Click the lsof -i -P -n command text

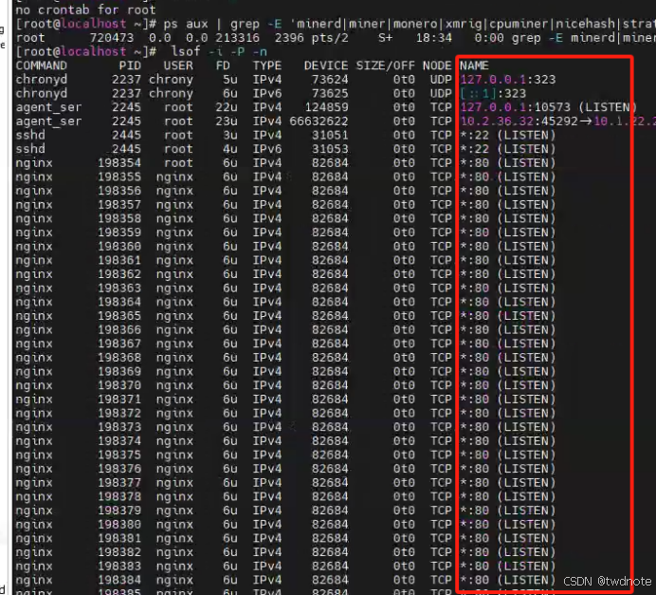(219, 52)
